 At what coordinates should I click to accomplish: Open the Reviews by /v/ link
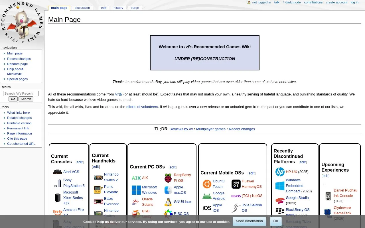(x=181, y=129)
